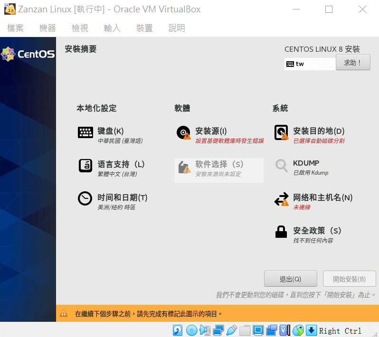
Task: Click the audio status icon
Action: [x=205, y=330]
